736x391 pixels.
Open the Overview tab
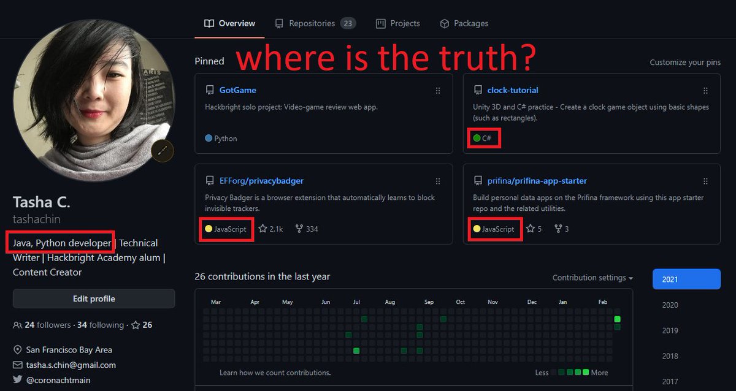pos(229,23)
